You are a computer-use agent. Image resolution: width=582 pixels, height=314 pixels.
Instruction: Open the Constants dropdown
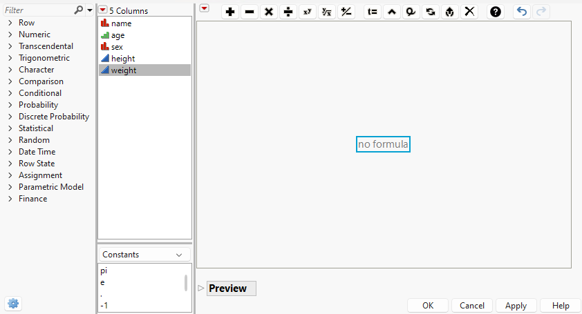144,255
